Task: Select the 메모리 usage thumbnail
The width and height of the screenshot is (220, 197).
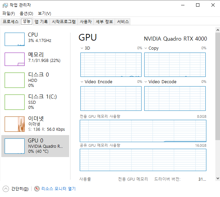Action: pyautogui.click(x=15, y=59)
